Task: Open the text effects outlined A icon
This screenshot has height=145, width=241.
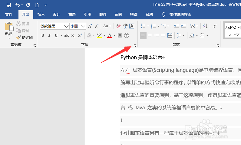Action: point(89,35)
